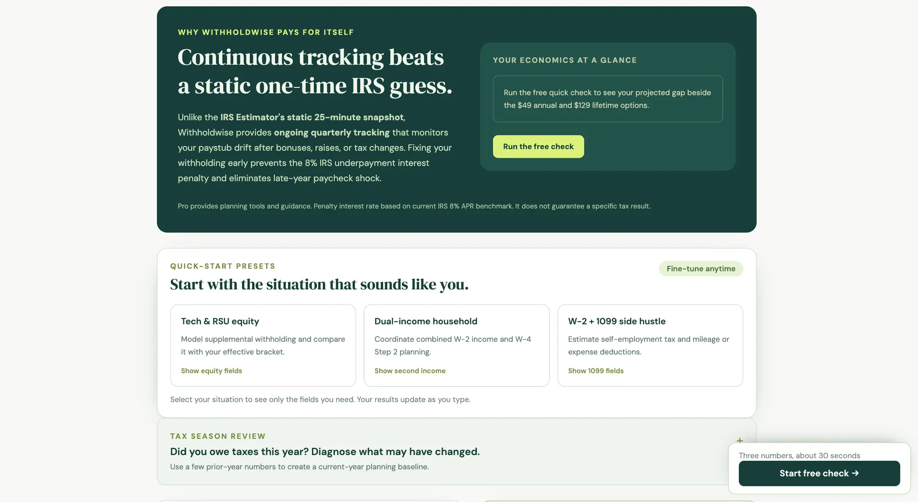Click 'Continuous tracking beats a static one-time IRS guess' headline

(x=315, y=71)
